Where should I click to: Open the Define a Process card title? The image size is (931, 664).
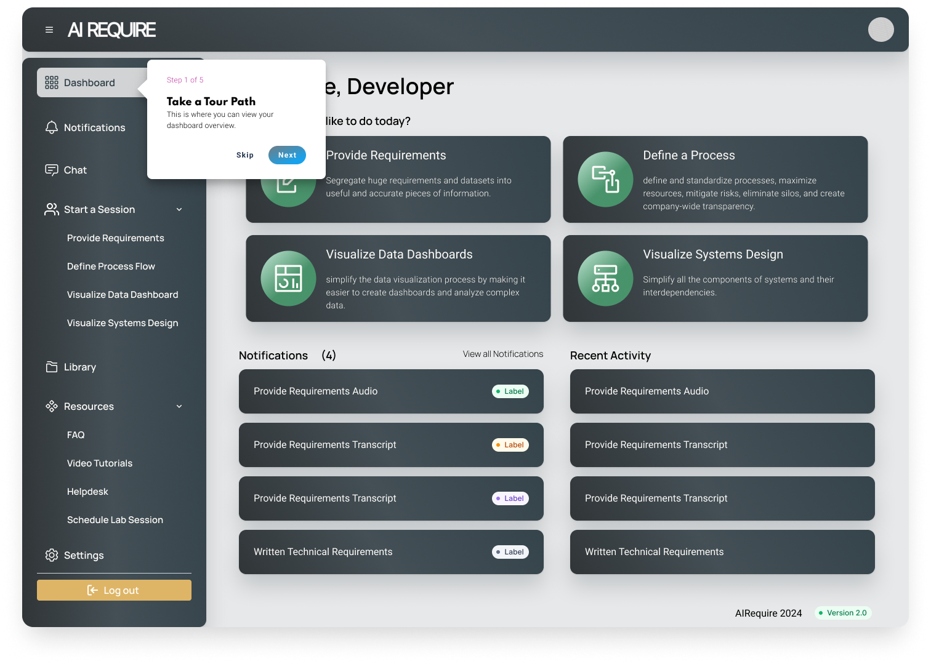pyautogui.click(x=689, y=155)
